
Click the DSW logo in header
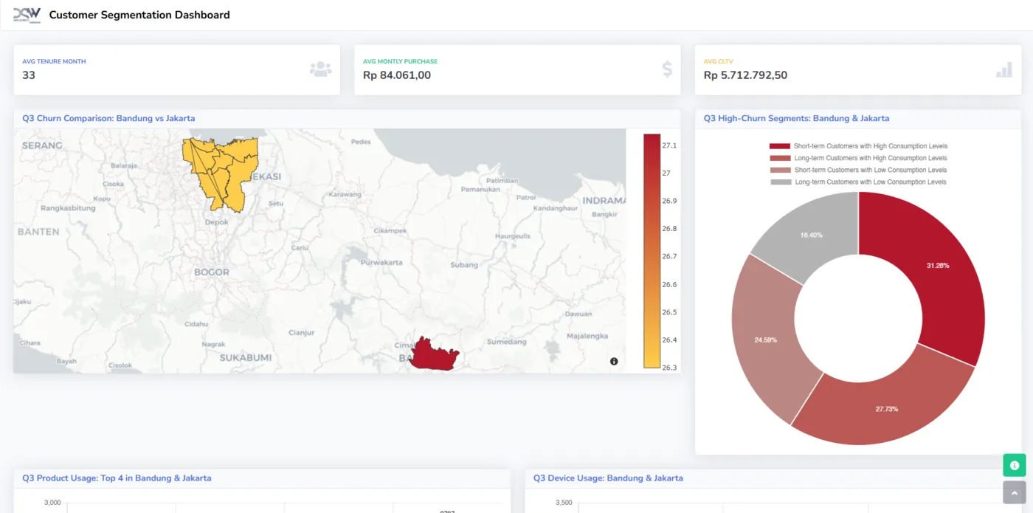click(27, 15)
